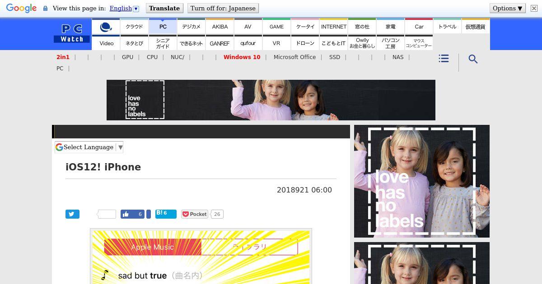The image size is (542, 284).
Task: Select the PC tab
Action: pyautogui.click(x=163, y=27)
